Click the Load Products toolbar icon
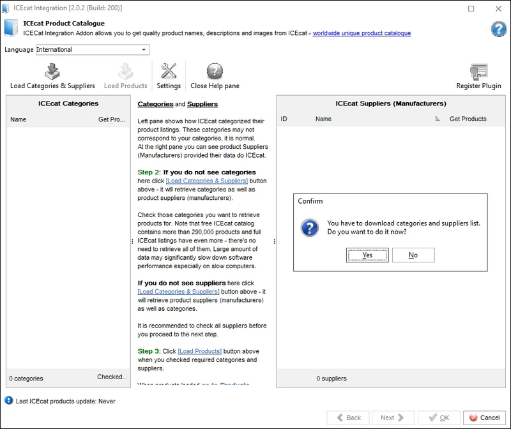The height and width of the screenshot is (429, 511). (125, 71)
